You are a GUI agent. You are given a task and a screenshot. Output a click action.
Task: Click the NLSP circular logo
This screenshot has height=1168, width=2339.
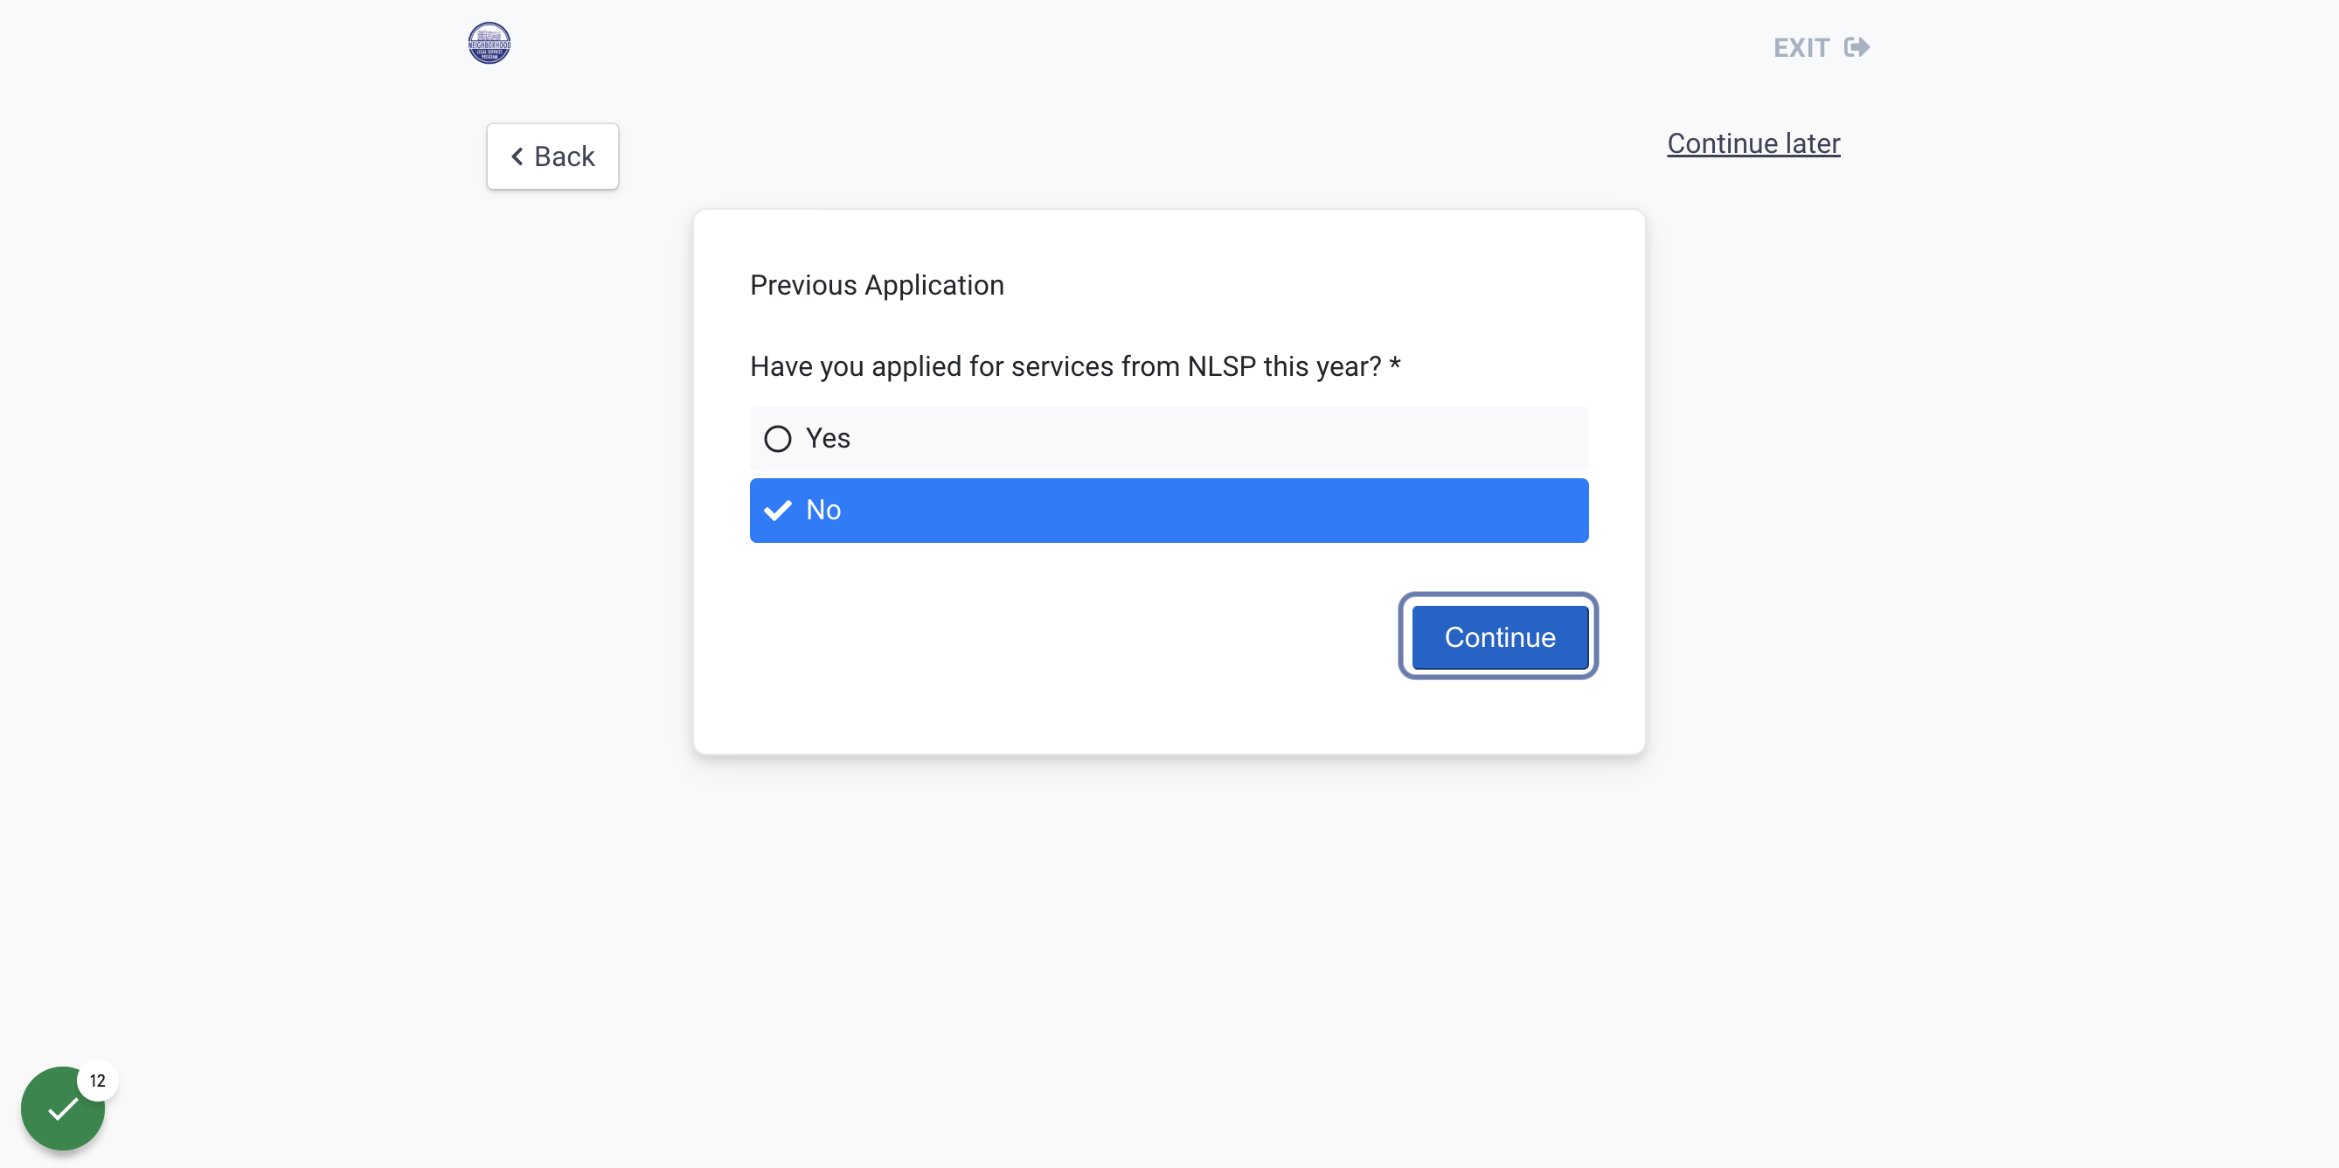point(489,43)
